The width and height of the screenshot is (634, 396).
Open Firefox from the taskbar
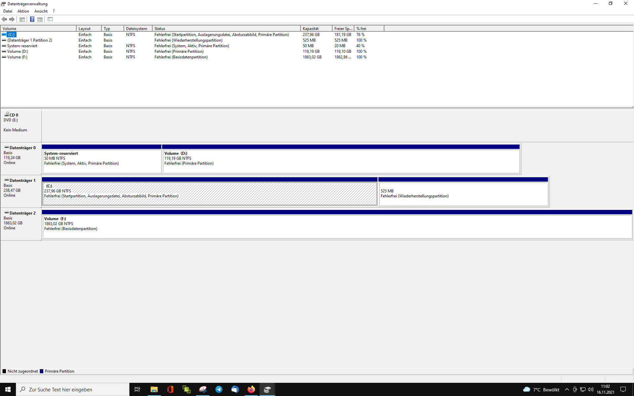[251, 389]
